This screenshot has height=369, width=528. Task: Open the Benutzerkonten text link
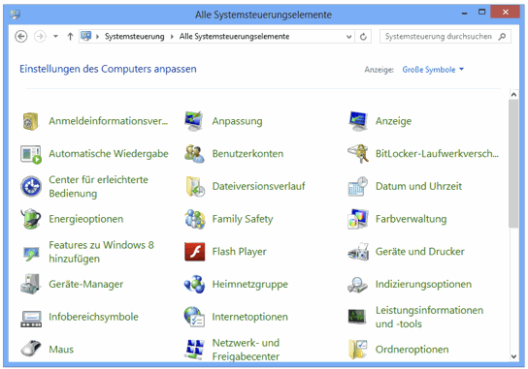click(247, 154)
